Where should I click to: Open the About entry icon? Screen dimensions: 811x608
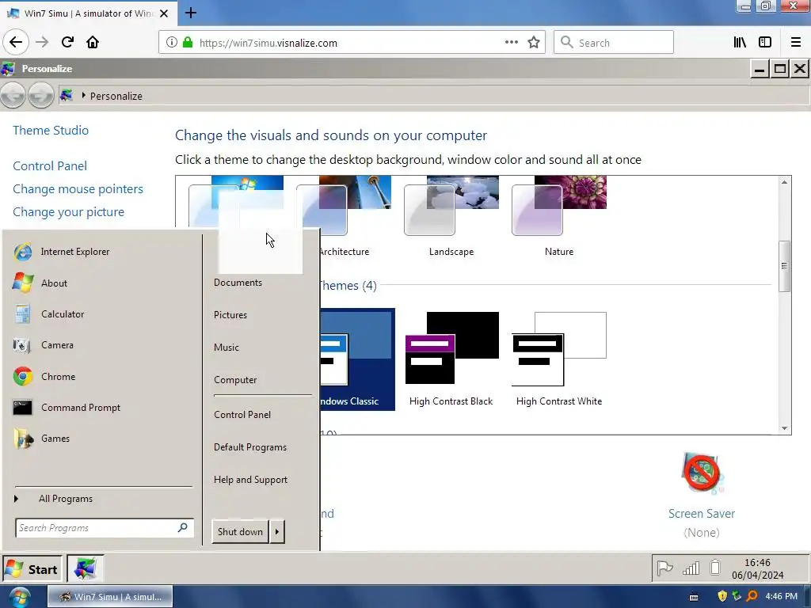pos(23,283)
